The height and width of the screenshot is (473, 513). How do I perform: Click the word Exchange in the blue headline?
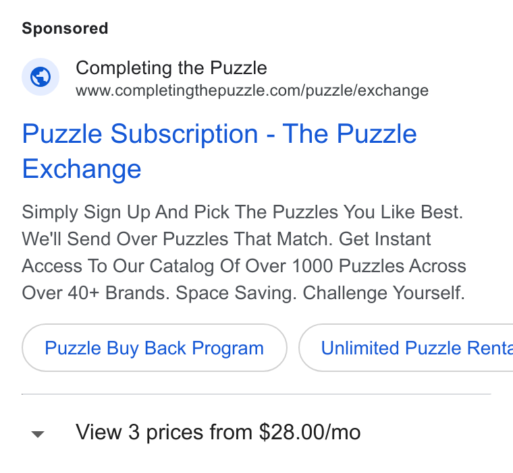pyautogui.click(x=82, y=169)
